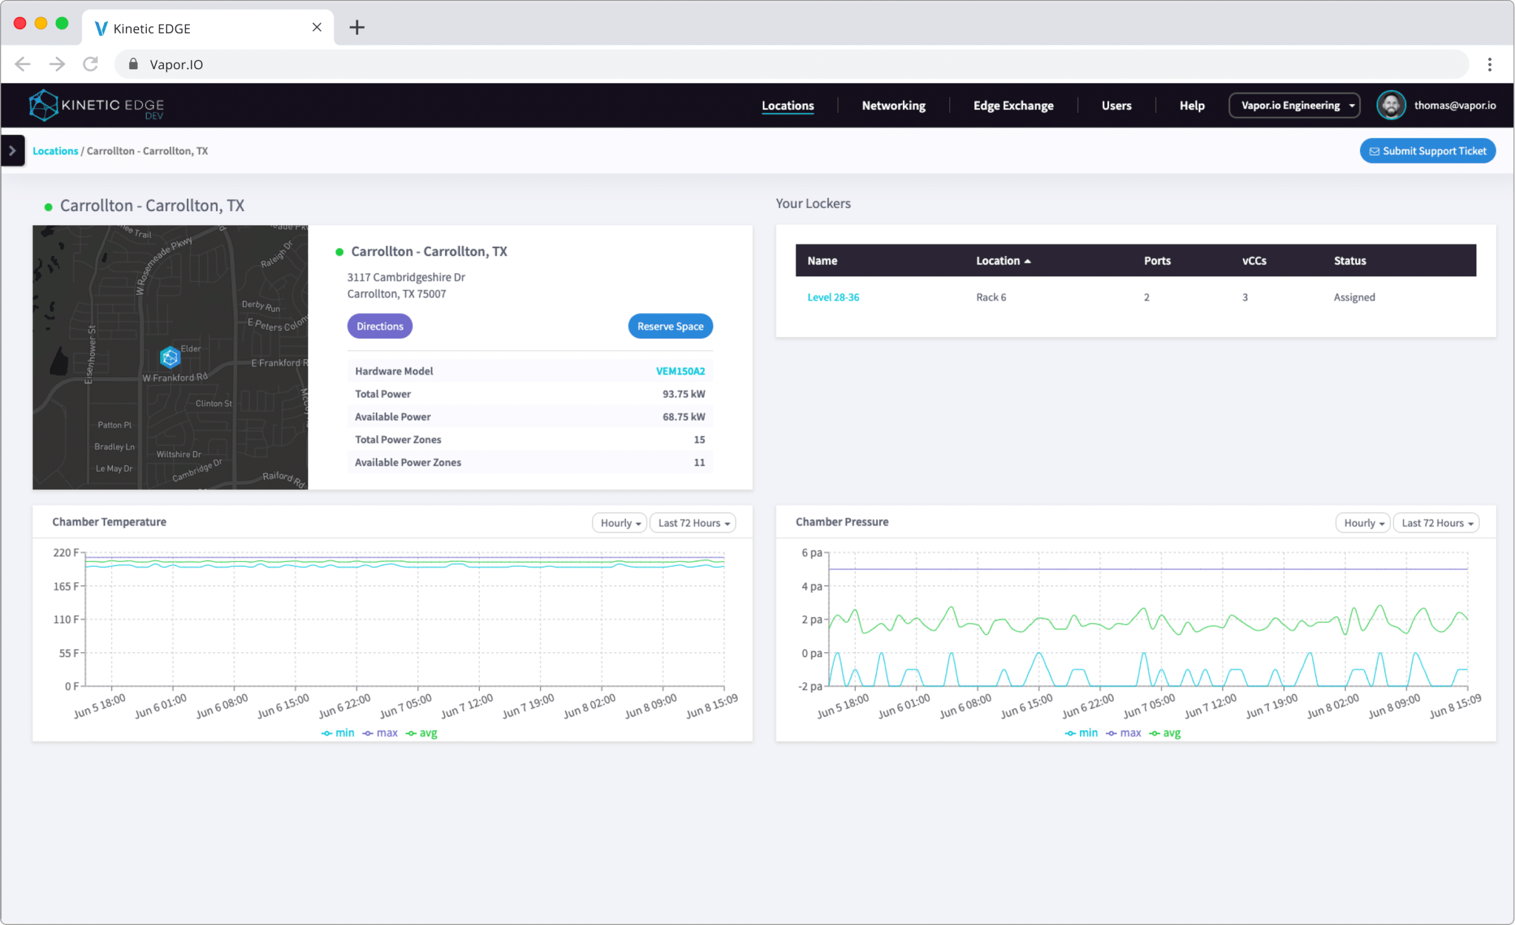This screenshot has width=1515, height=925.
Task: Toggle min series in Chamber Pressure legend
Action: coord(1082,733)
